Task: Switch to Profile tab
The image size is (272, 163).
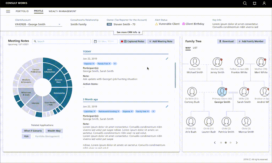Action: click(39, 11)
